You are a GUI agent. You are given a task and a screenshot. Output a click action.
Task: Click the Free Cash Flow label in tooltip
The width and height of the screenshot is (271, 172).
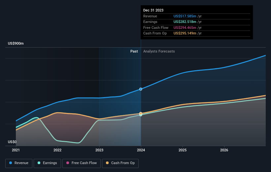156,28
